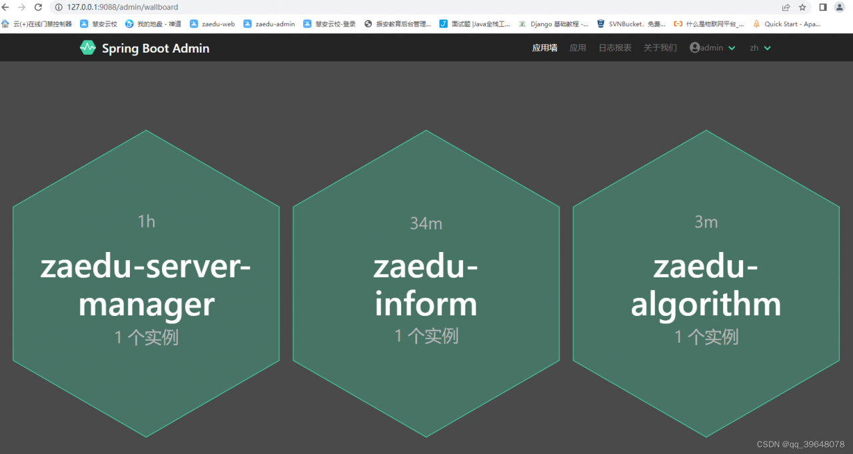Open the zaedu-inform hexagon tile
Viewport: 853px width, 454px height.
(x=426, y=283)
